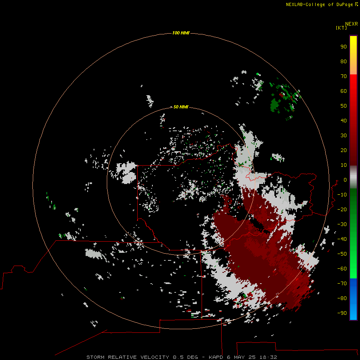Viewport: 360px width, 360px height.
Task: Pick the yellow-orange segment of the color bar
Action: tap(353, 55)
